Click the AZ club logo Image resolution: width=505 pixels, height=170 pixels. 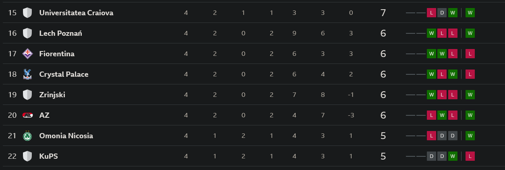[27, 115]
